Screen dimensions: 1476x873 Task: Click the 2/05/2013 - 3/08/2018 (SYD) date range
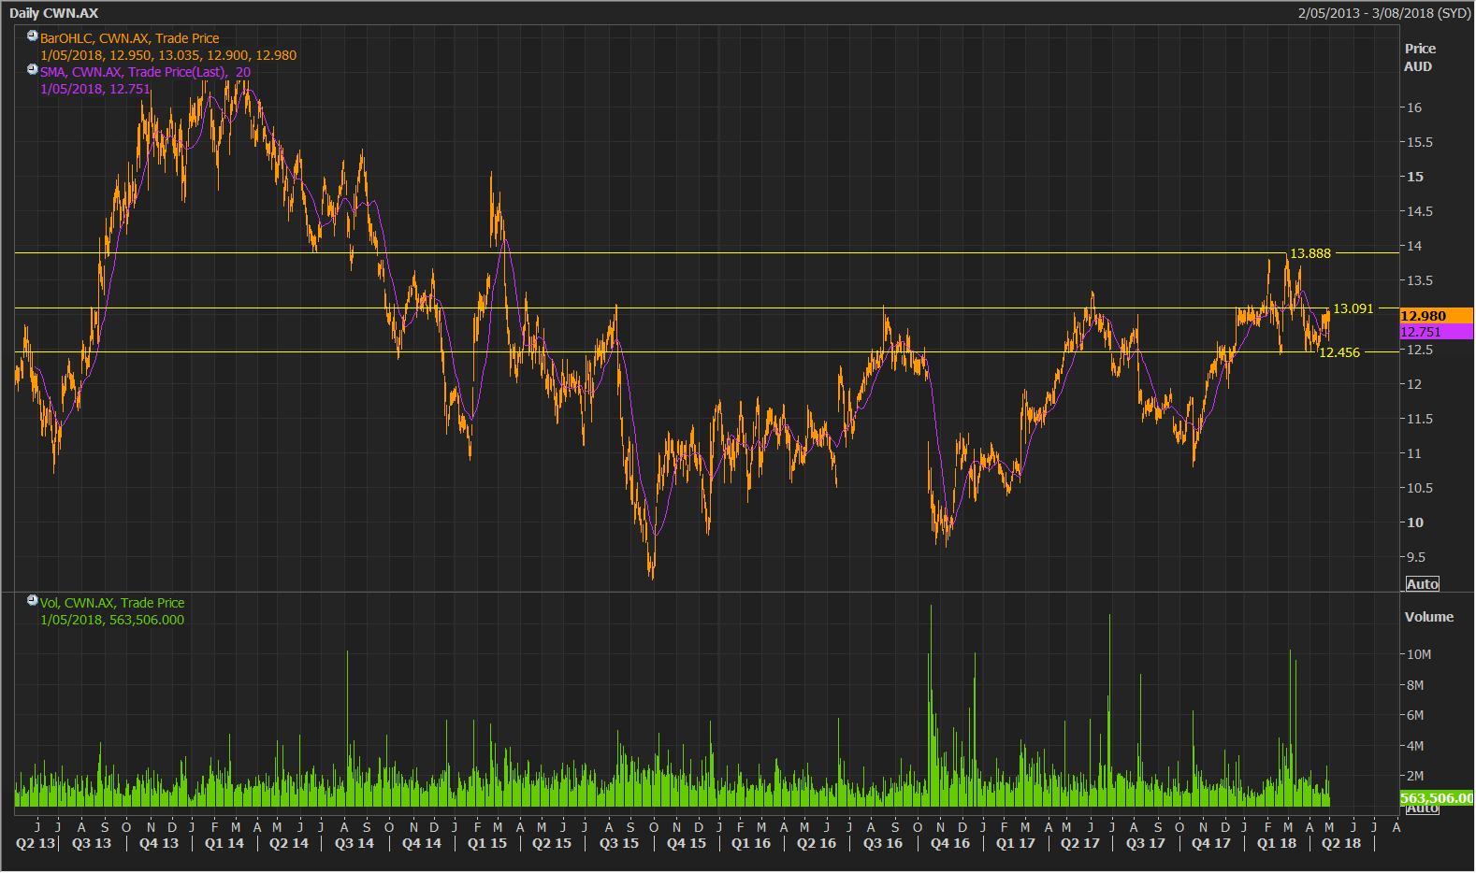[1384, 13]
